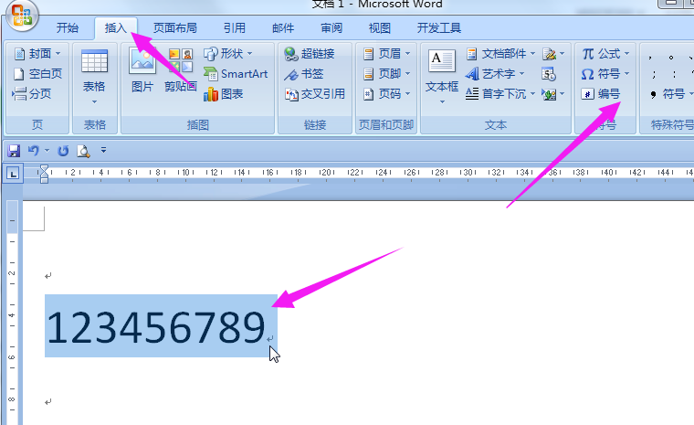Expand the 页码 dropdown arrow
This screenshot has width=694, height=425.
[x=407, y=94]
